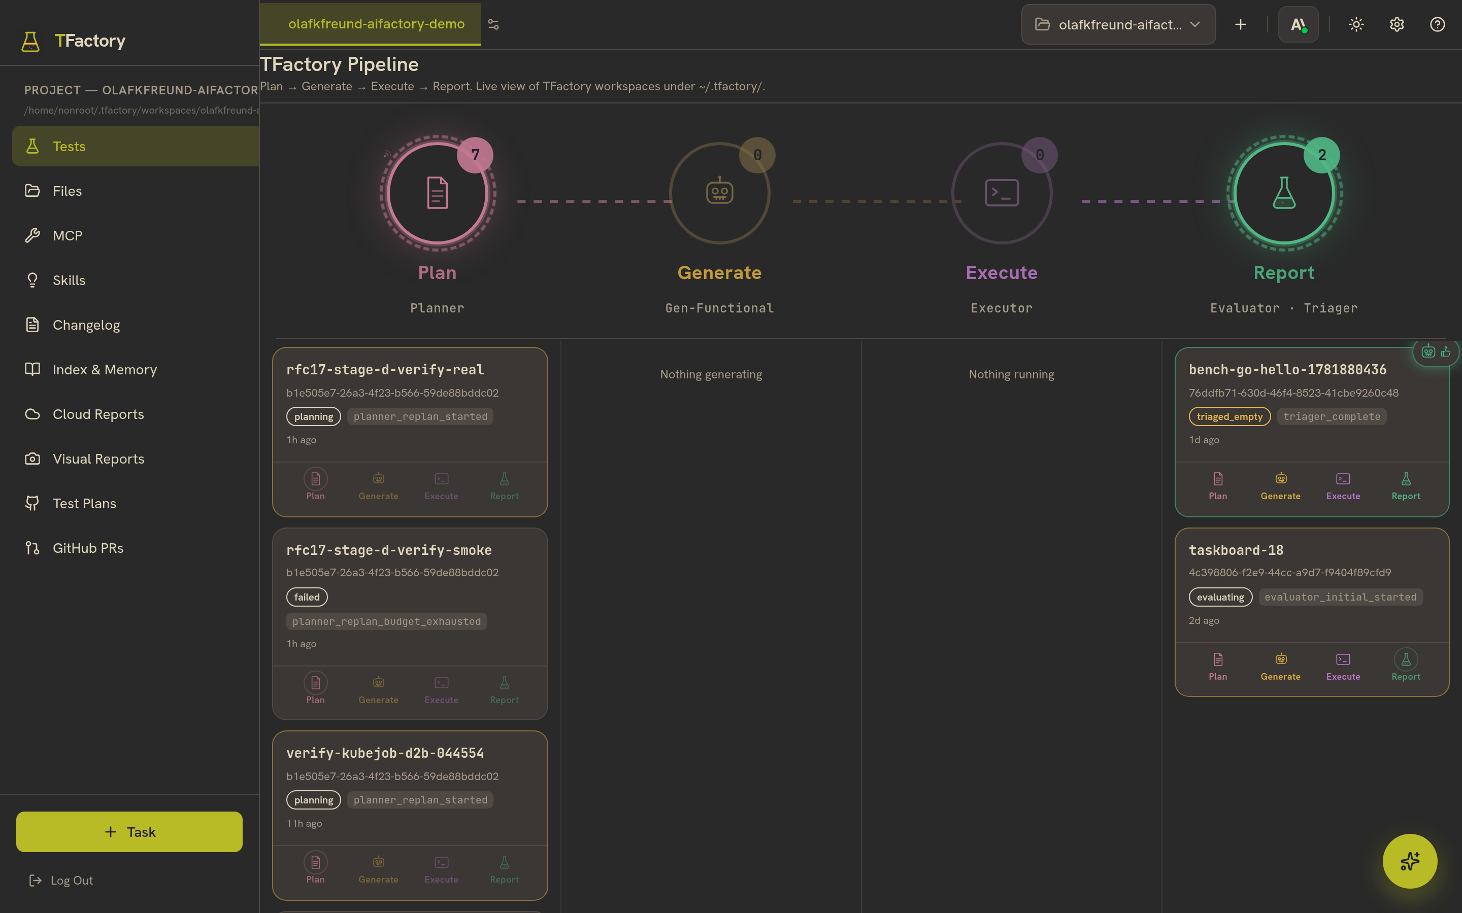The image size is (1462, 913).
Task: Click the TFactory flask logo icon
Action: click(x=30, y=41)
